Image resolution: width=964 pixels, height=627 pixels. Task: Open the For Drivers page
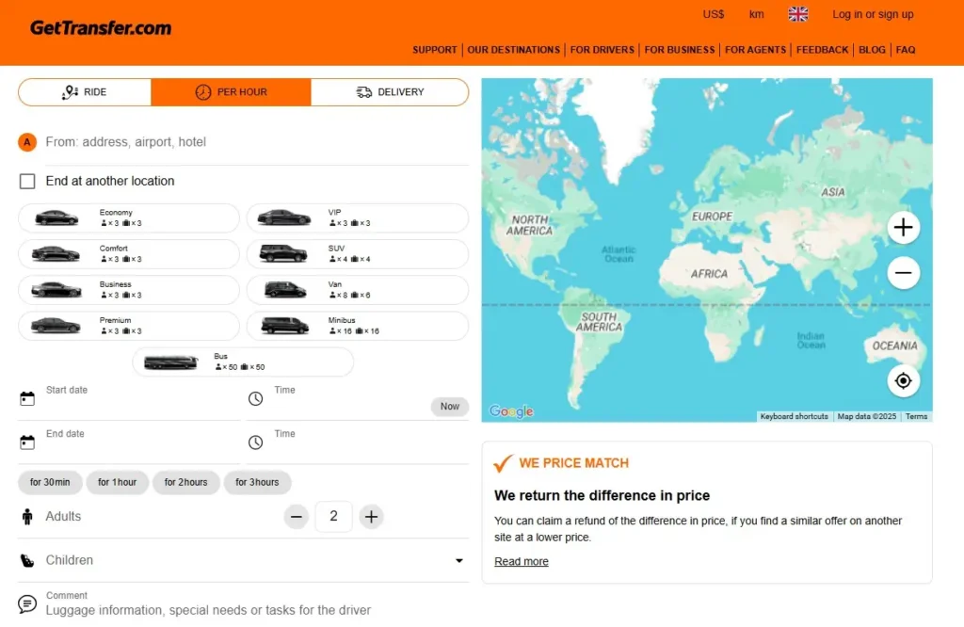602,50
